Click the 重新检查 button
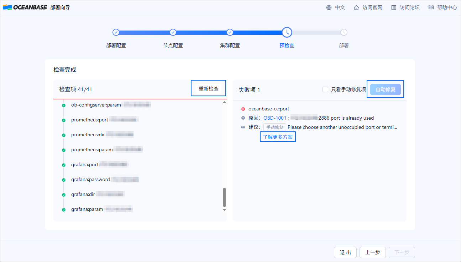461x262 pixels. 209,89
